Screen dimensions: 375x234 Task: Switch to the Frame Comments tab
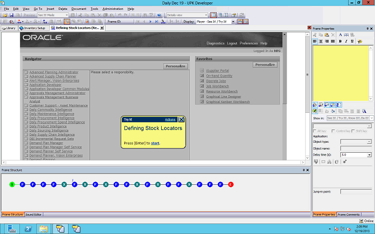click(349, 215)
